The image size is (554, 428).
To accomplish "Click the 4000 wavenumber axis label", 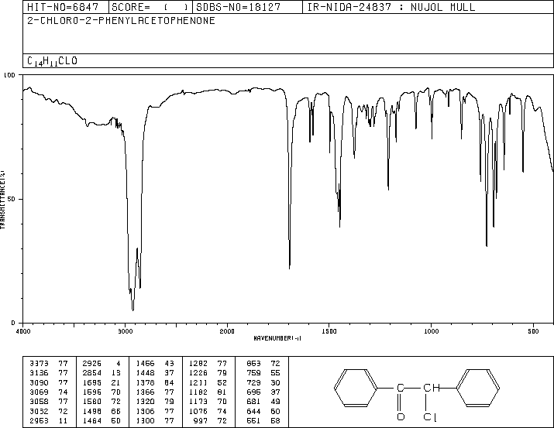I will [x=23, y=331].
